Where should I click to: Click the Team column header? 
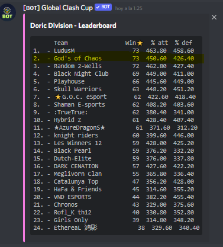point(61,43)
